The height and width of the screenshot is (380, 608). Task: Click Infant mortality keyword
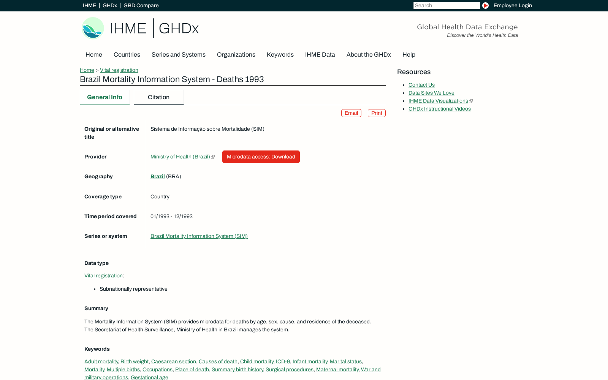tap(310, 362)
